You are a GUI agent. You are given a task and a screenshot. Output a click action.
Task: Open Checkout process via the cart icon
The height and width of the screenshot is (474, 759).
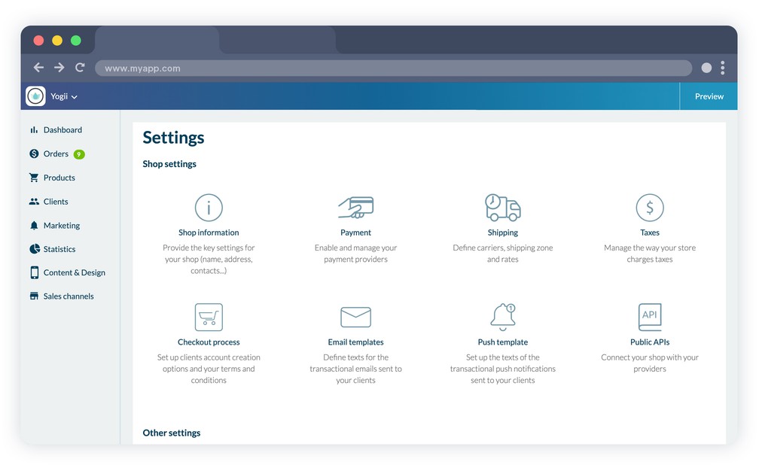209,318
